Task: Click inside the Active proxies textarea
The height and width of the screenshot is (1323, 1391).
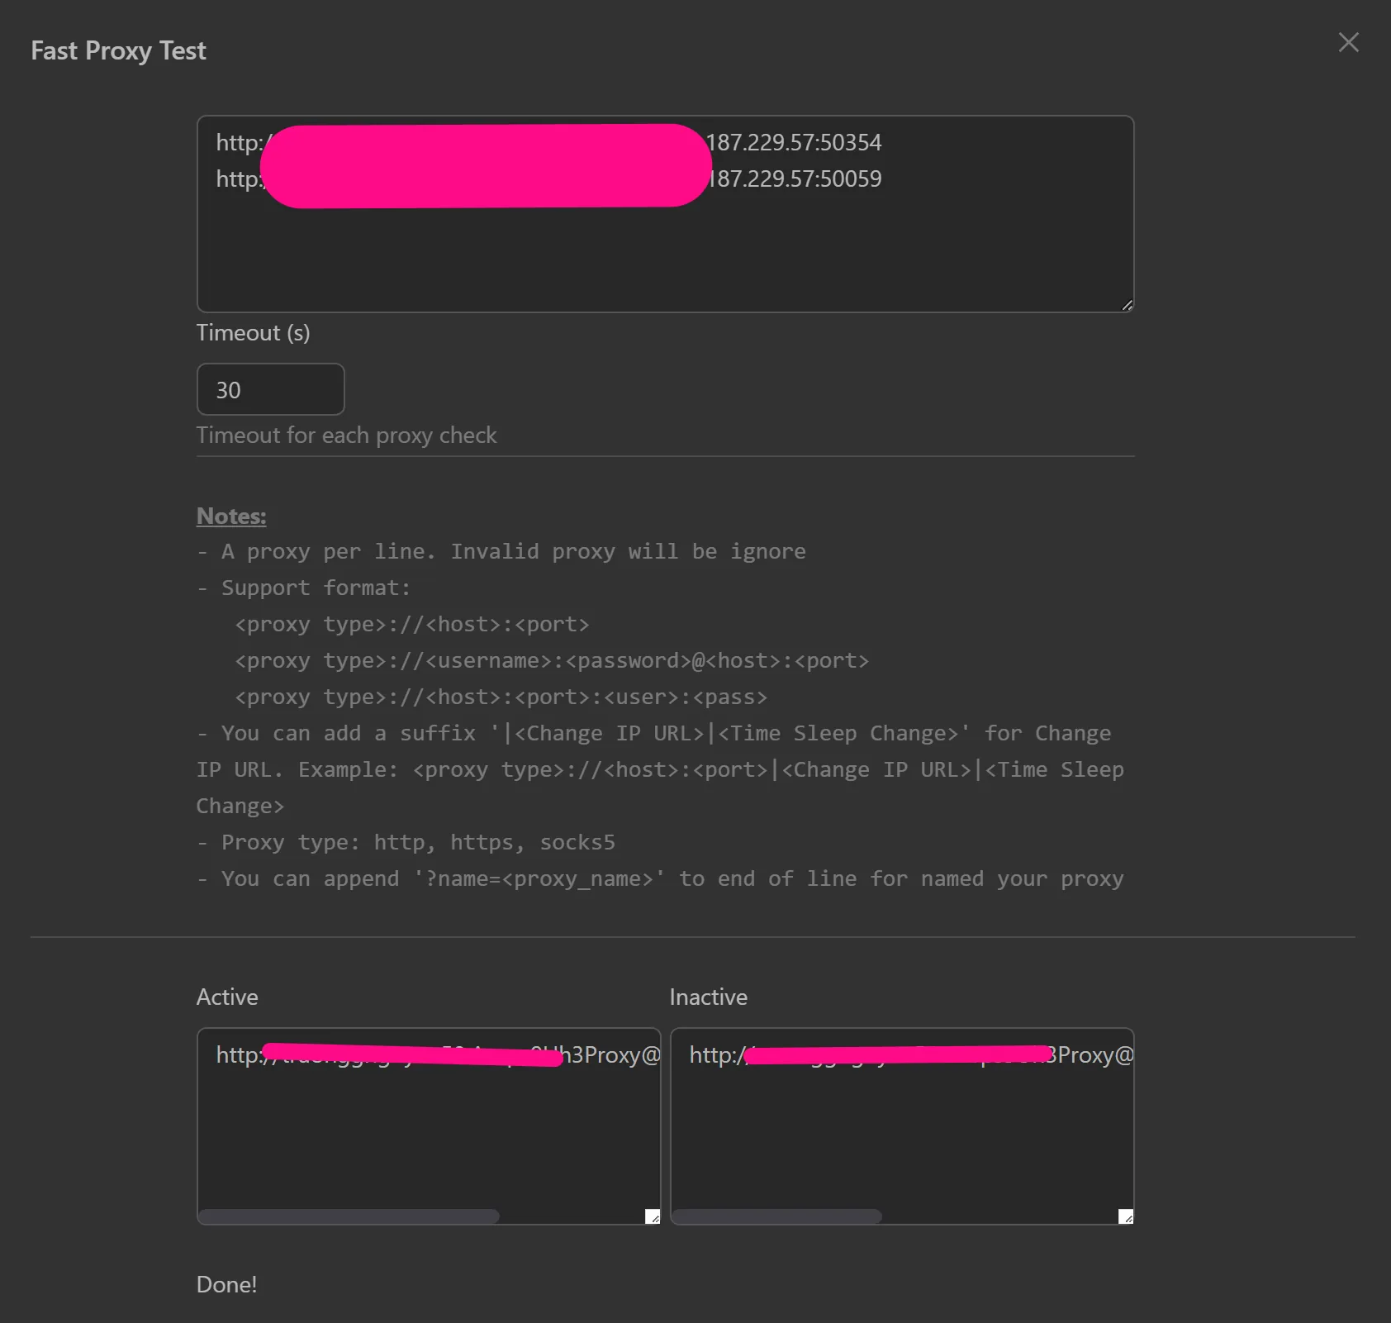Action: pos(427,1140)
